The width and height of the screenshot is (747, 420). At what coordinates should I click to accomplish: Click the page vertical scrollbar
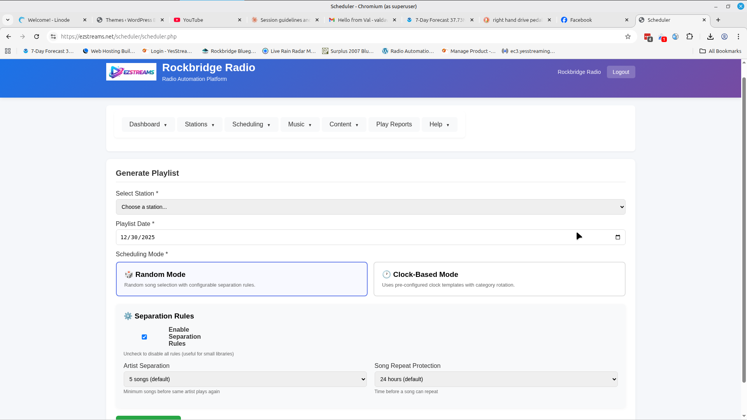pyautogui.click(x=744, y=229)
